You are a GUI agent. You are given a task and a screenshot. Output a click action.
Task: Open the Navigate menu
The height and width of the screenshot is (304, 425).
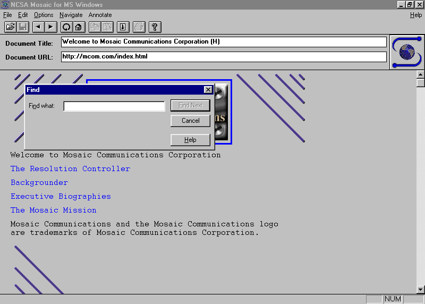[x=71, y=15]
